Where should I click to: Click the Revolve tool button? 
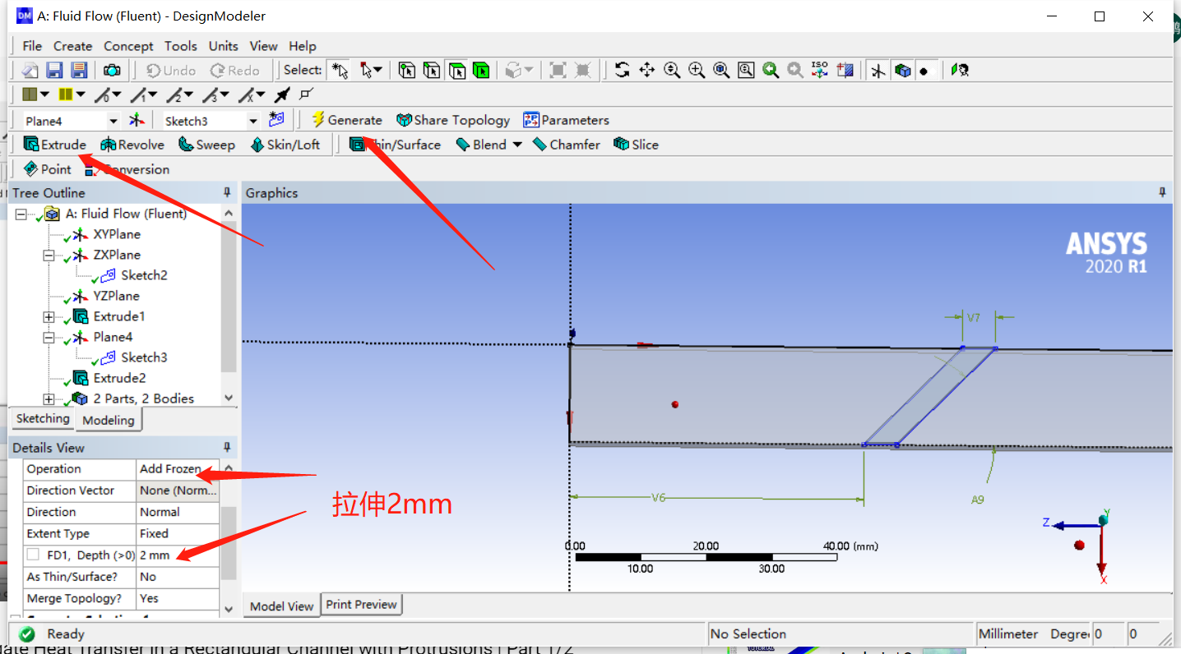pyautogui.click(x=132, y=145)
